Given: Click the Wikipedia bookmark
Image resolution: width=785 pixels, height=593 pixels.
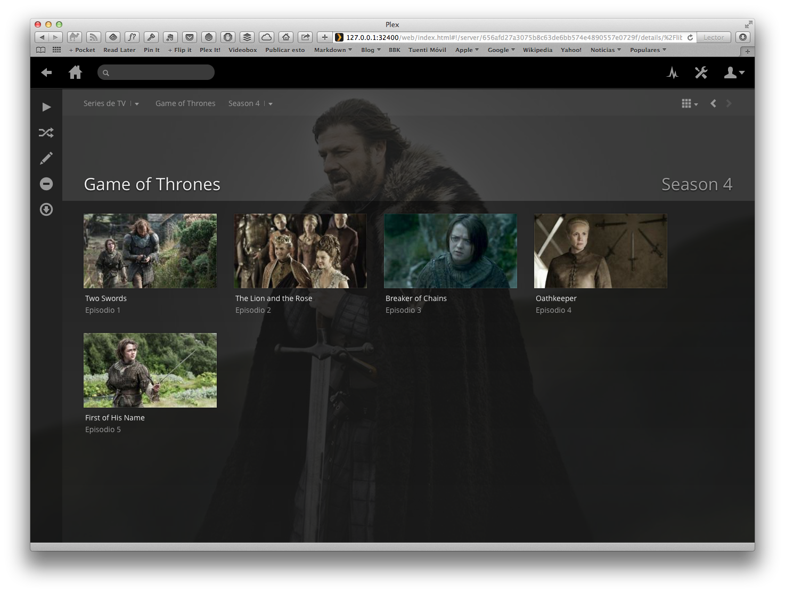Looking at the screenshot, I should [x=537, y=50].
